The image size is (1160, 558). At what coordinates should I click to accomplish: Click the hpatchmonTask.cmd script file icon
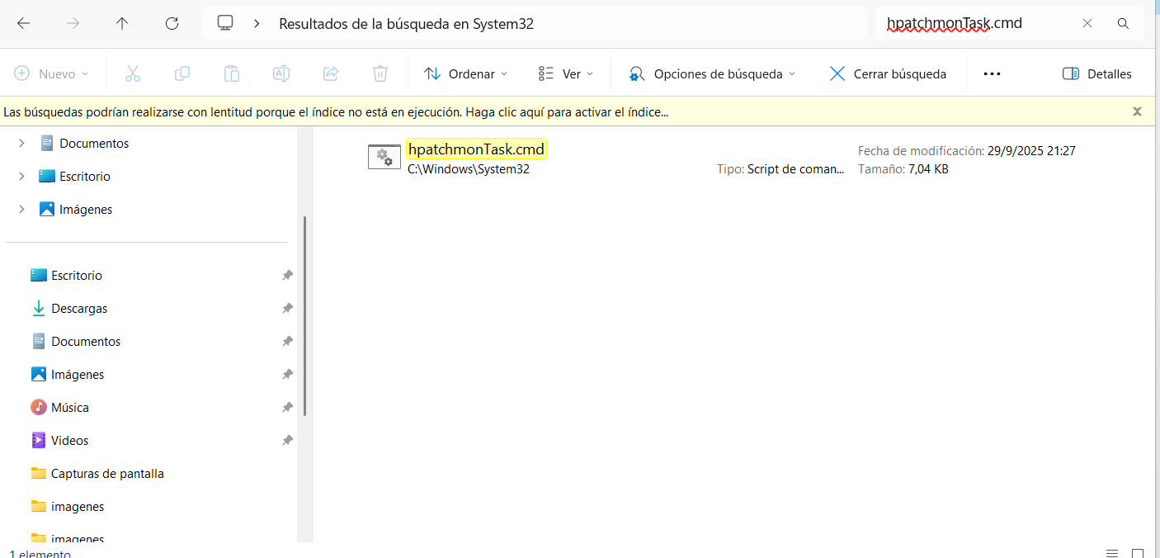point(384,156)
